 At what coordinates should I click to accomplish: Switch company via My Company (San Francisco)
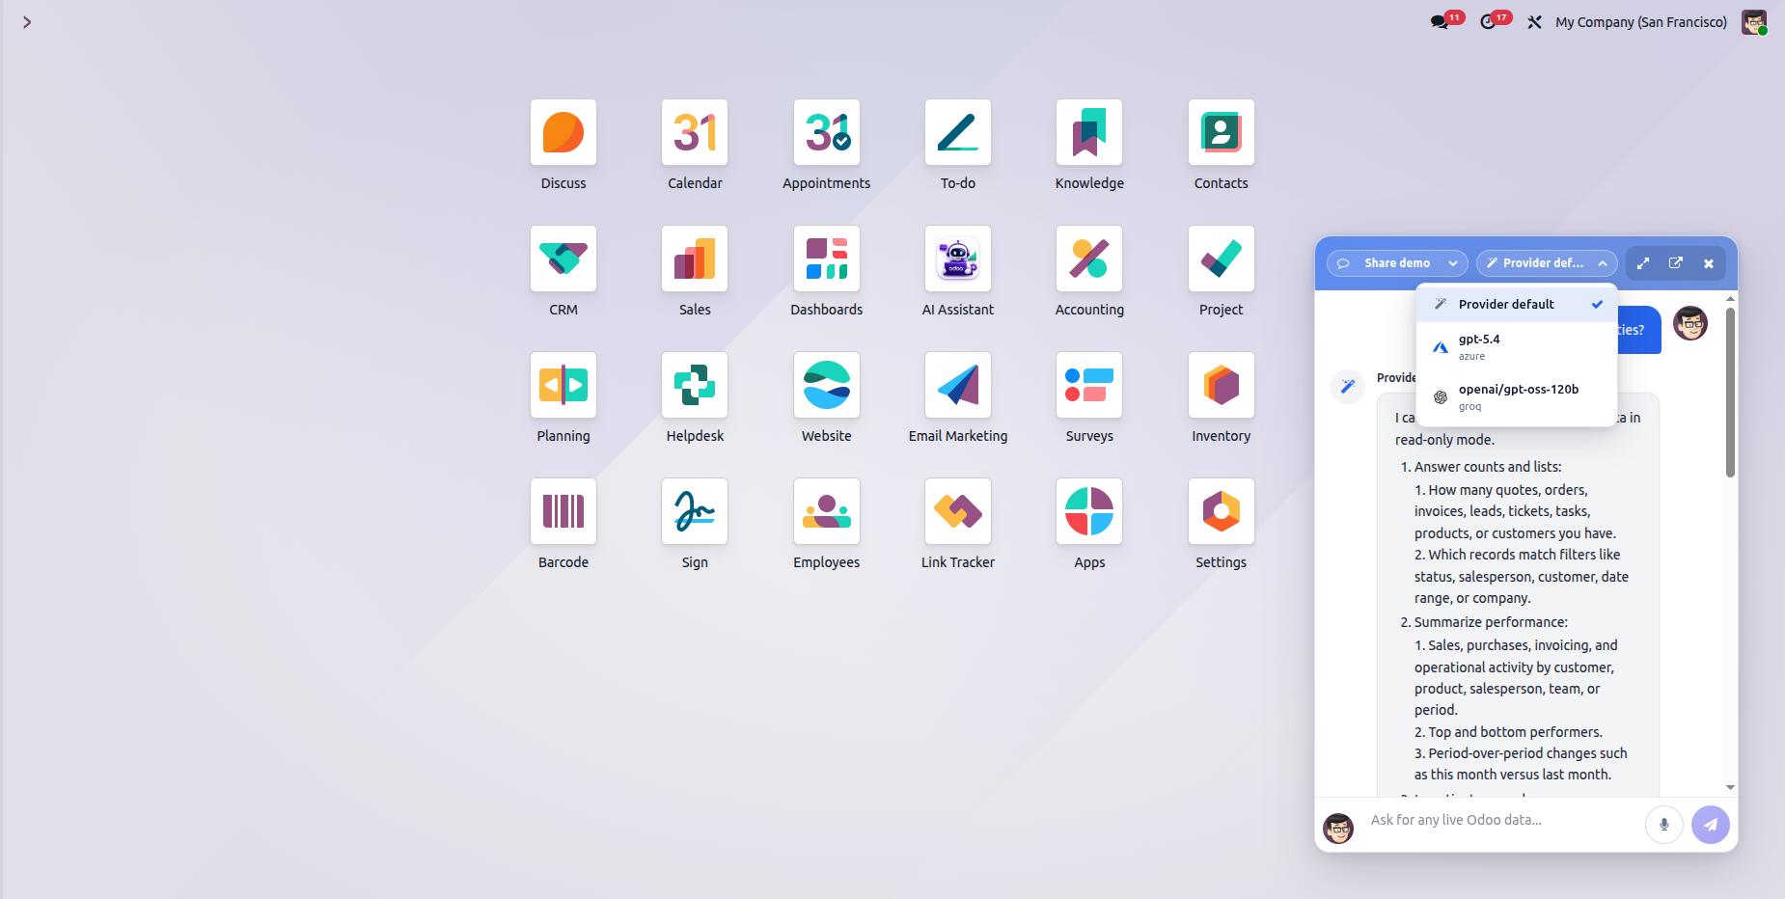point(1641,22)
